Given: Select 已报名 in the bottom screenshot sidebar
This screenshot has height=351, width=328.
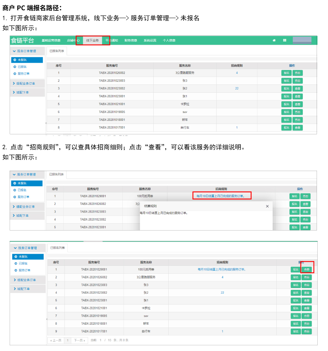Looking at the screenshot, I should click(23, 263).
